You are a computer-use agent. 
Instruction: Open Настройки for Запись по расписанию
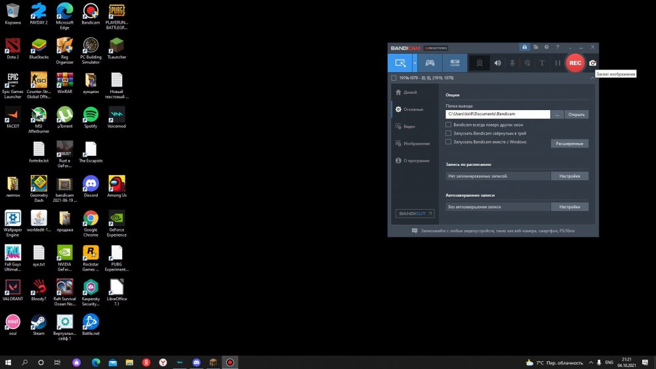click(x=569, y=176)
